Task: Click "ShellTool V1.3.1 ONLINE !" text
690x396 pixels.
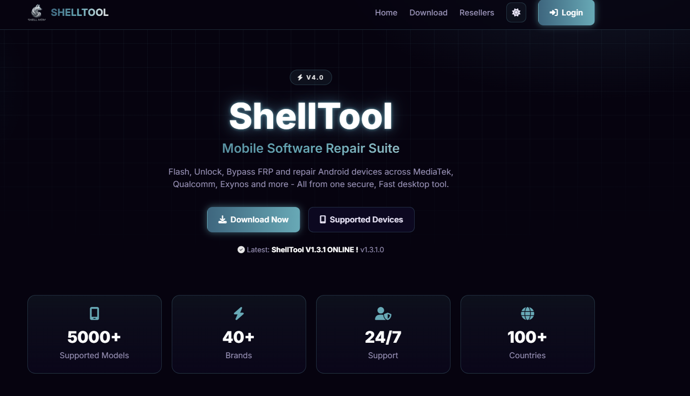Action: [x=315, y=249]
